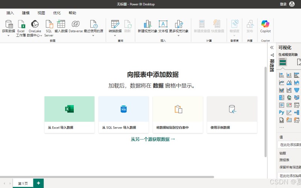Click 新建视觉对象 (New visual) icon
Screen dimensions: 301x188
tap(147, 24)
